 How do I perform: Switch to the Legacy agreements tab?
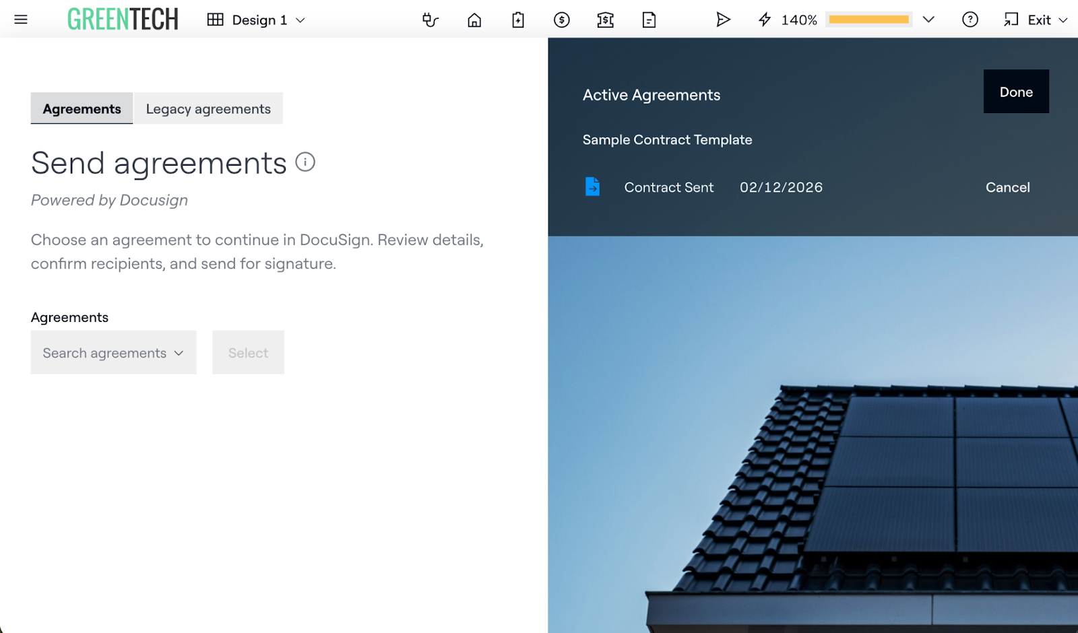tap(208, 108)
